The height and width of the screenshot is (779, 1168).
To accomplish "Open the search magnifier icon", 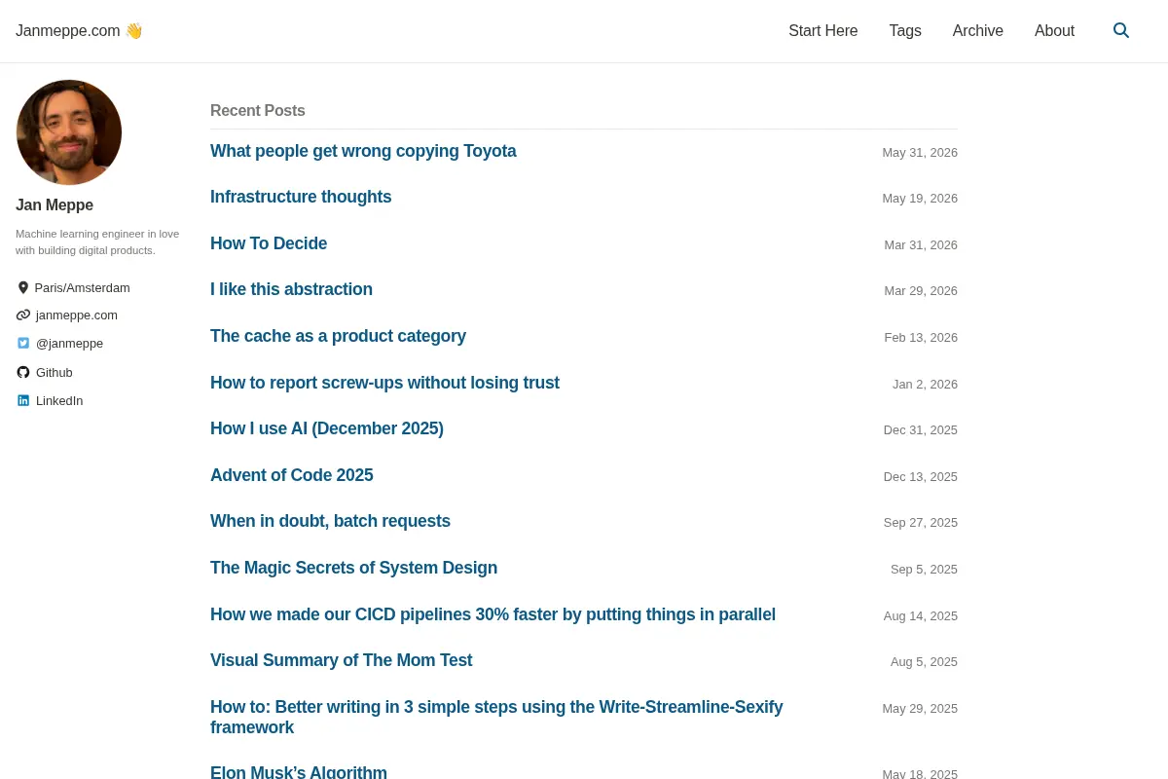I will pyautogui.click(x=1121, y=30).
